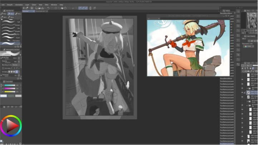Viewport: 258px width, 145px height.
Task: Select the strongest anti-aliasing option
Action: (16, 71)
